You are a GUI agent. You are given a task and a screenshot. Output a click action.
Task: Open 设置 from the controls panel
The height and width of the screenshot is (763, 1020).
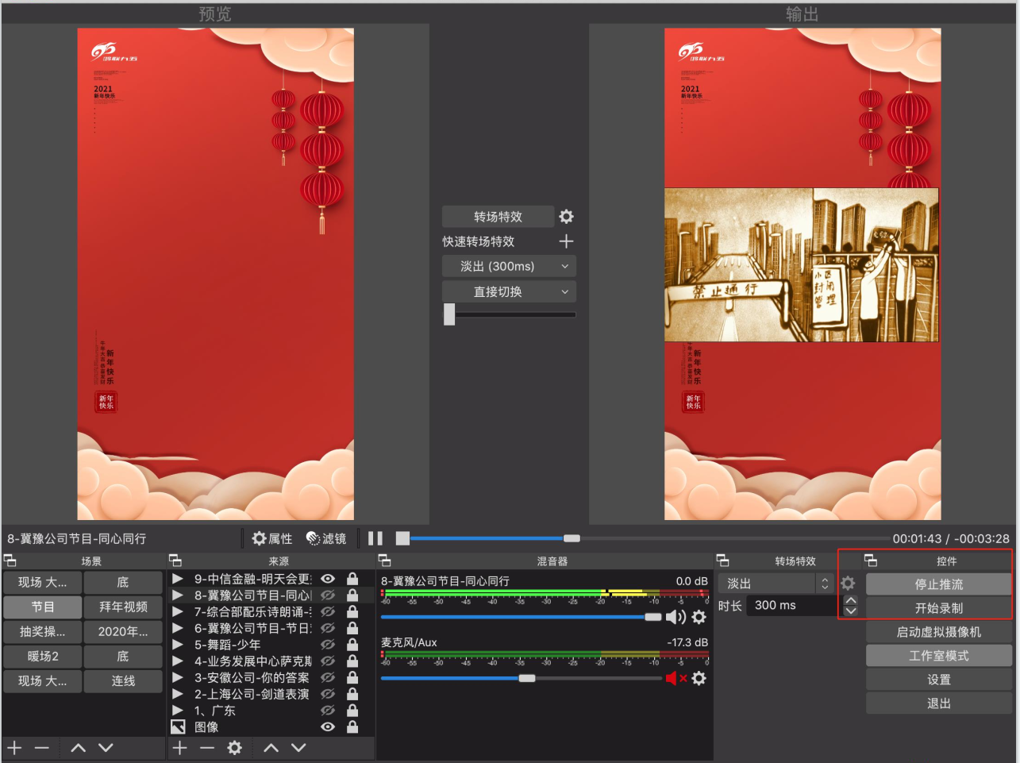click(939, 680)
